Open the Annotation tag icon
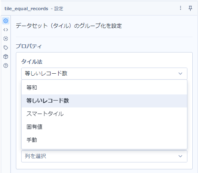 tap(6, 48)
